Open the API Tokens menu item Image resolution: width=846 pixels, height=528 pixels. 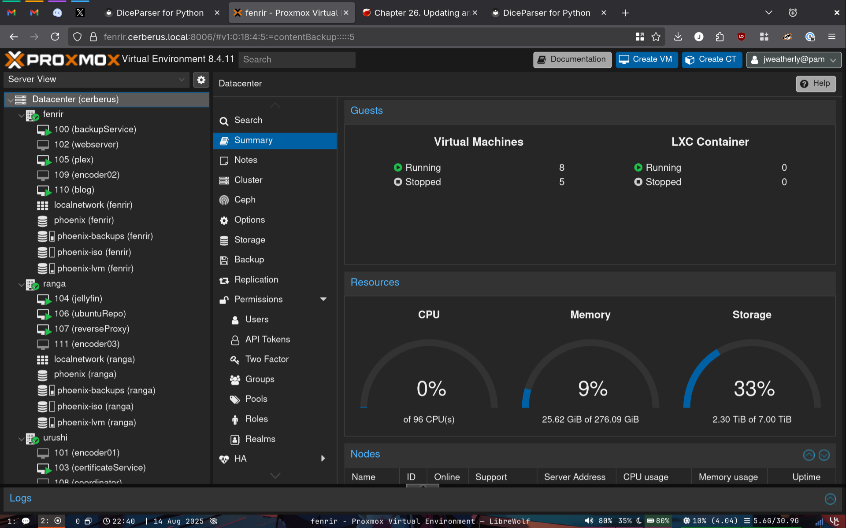tap(275, 340)
